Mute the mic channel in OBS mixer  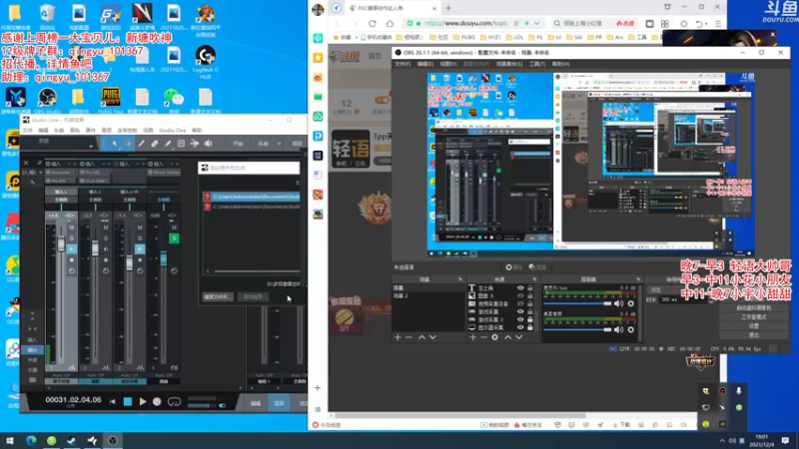[x=618, y=303]
